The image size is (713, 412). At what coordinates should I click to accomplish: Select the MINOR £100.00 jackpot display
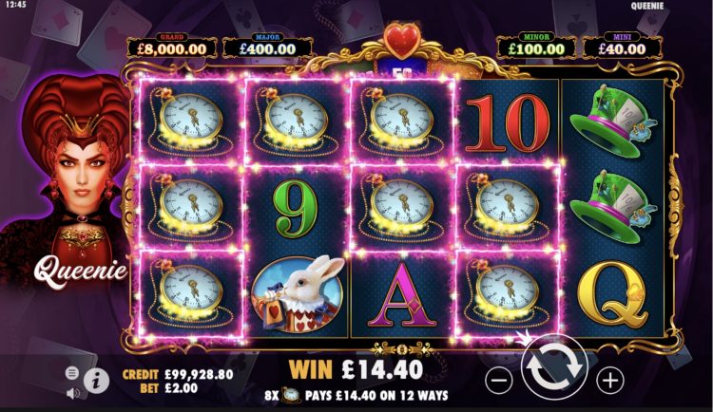(x=536, y=46)
